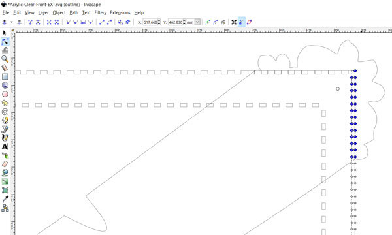Open the Help menu
This screenshot has height=235, width=392.
139,13
